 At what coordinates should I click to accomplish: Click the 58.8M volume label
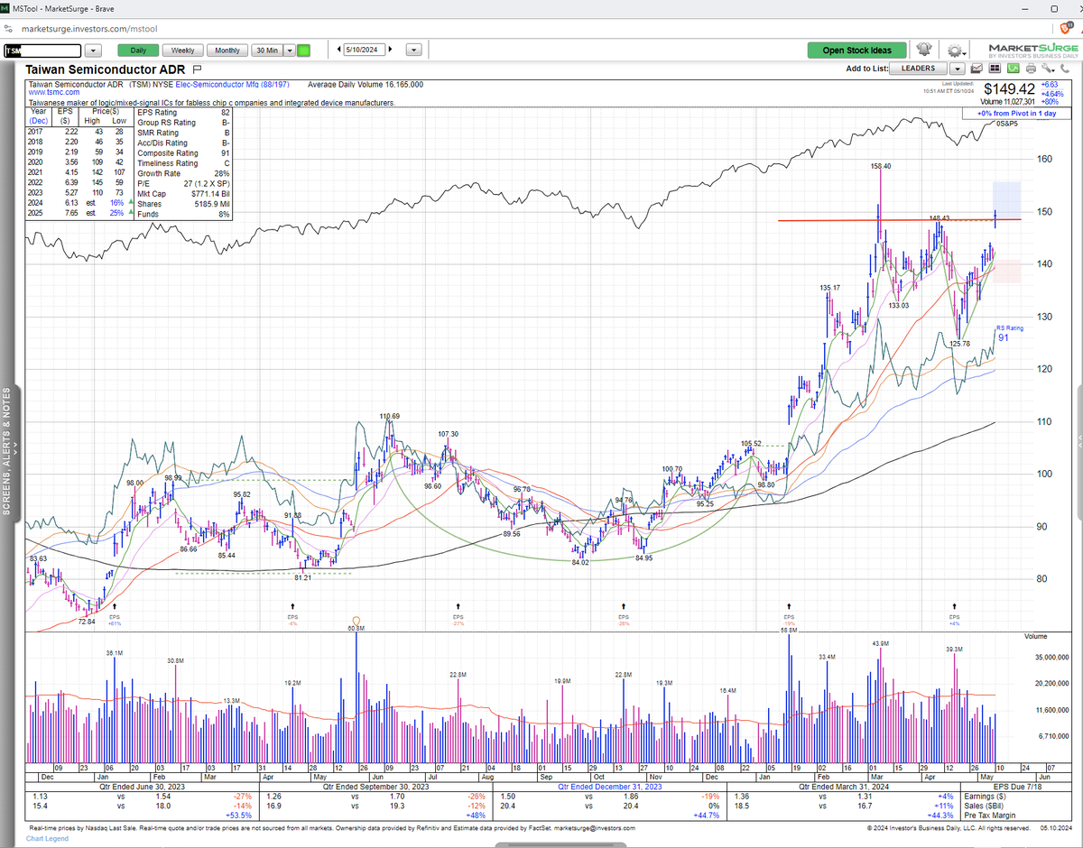coord(789,631)
